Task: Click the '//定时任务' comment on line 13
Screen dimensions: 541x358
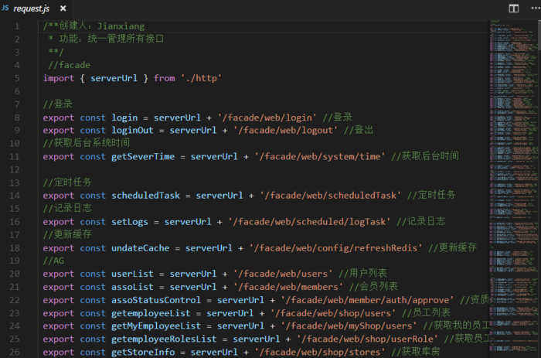Action: click(x=67, y=182)
